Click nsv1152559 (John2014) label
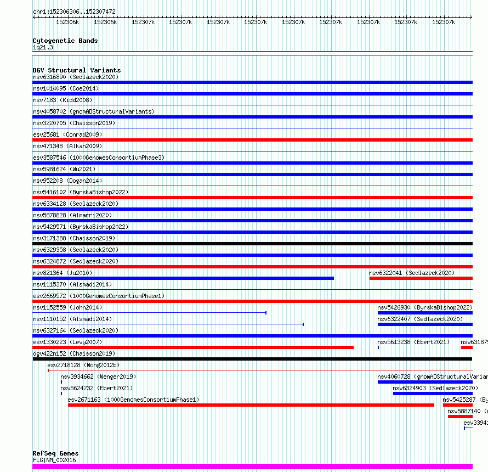488x472 pixels. (67, 307)
